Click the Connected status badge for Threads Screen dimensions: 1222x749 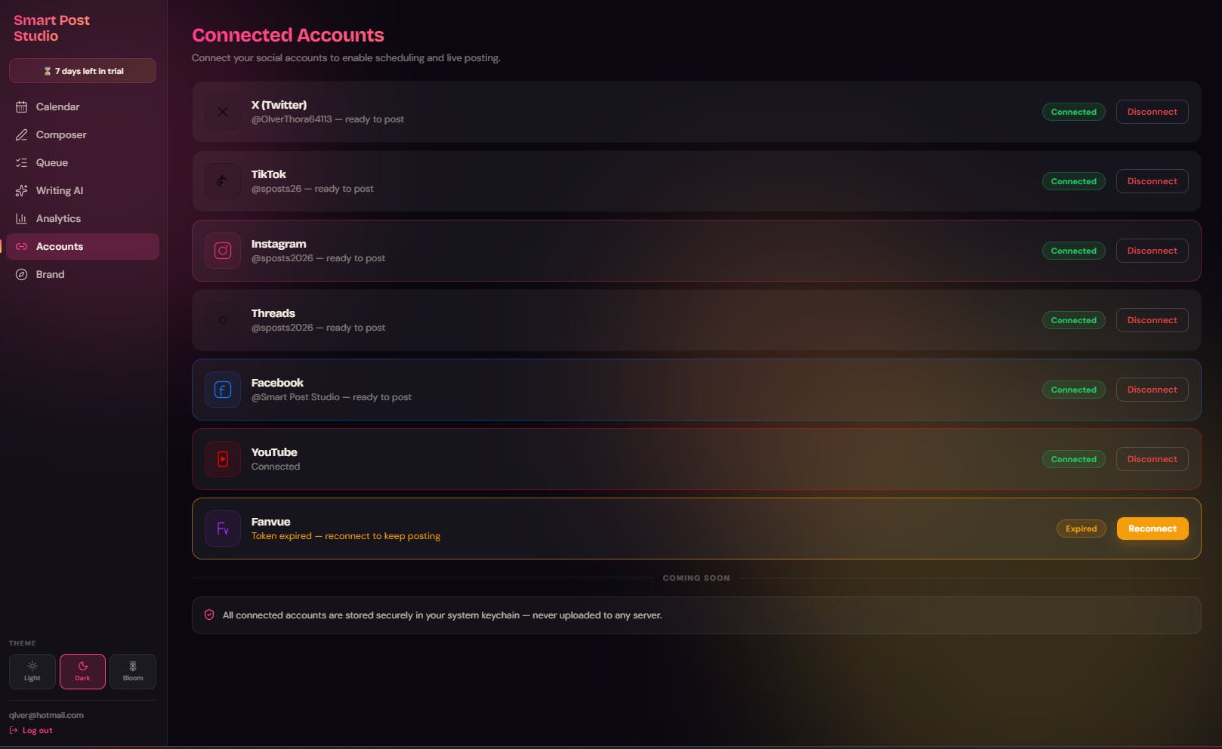point(1073,320)
